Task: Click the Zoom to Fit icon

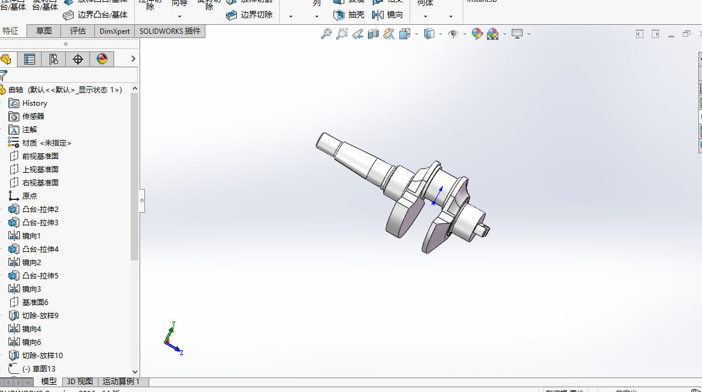Action: pos(326,34)
